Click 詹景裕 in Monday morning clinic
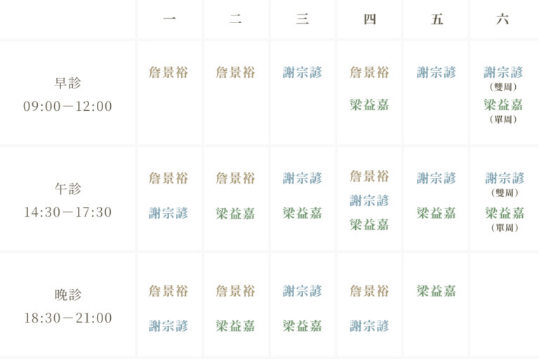 168,72
